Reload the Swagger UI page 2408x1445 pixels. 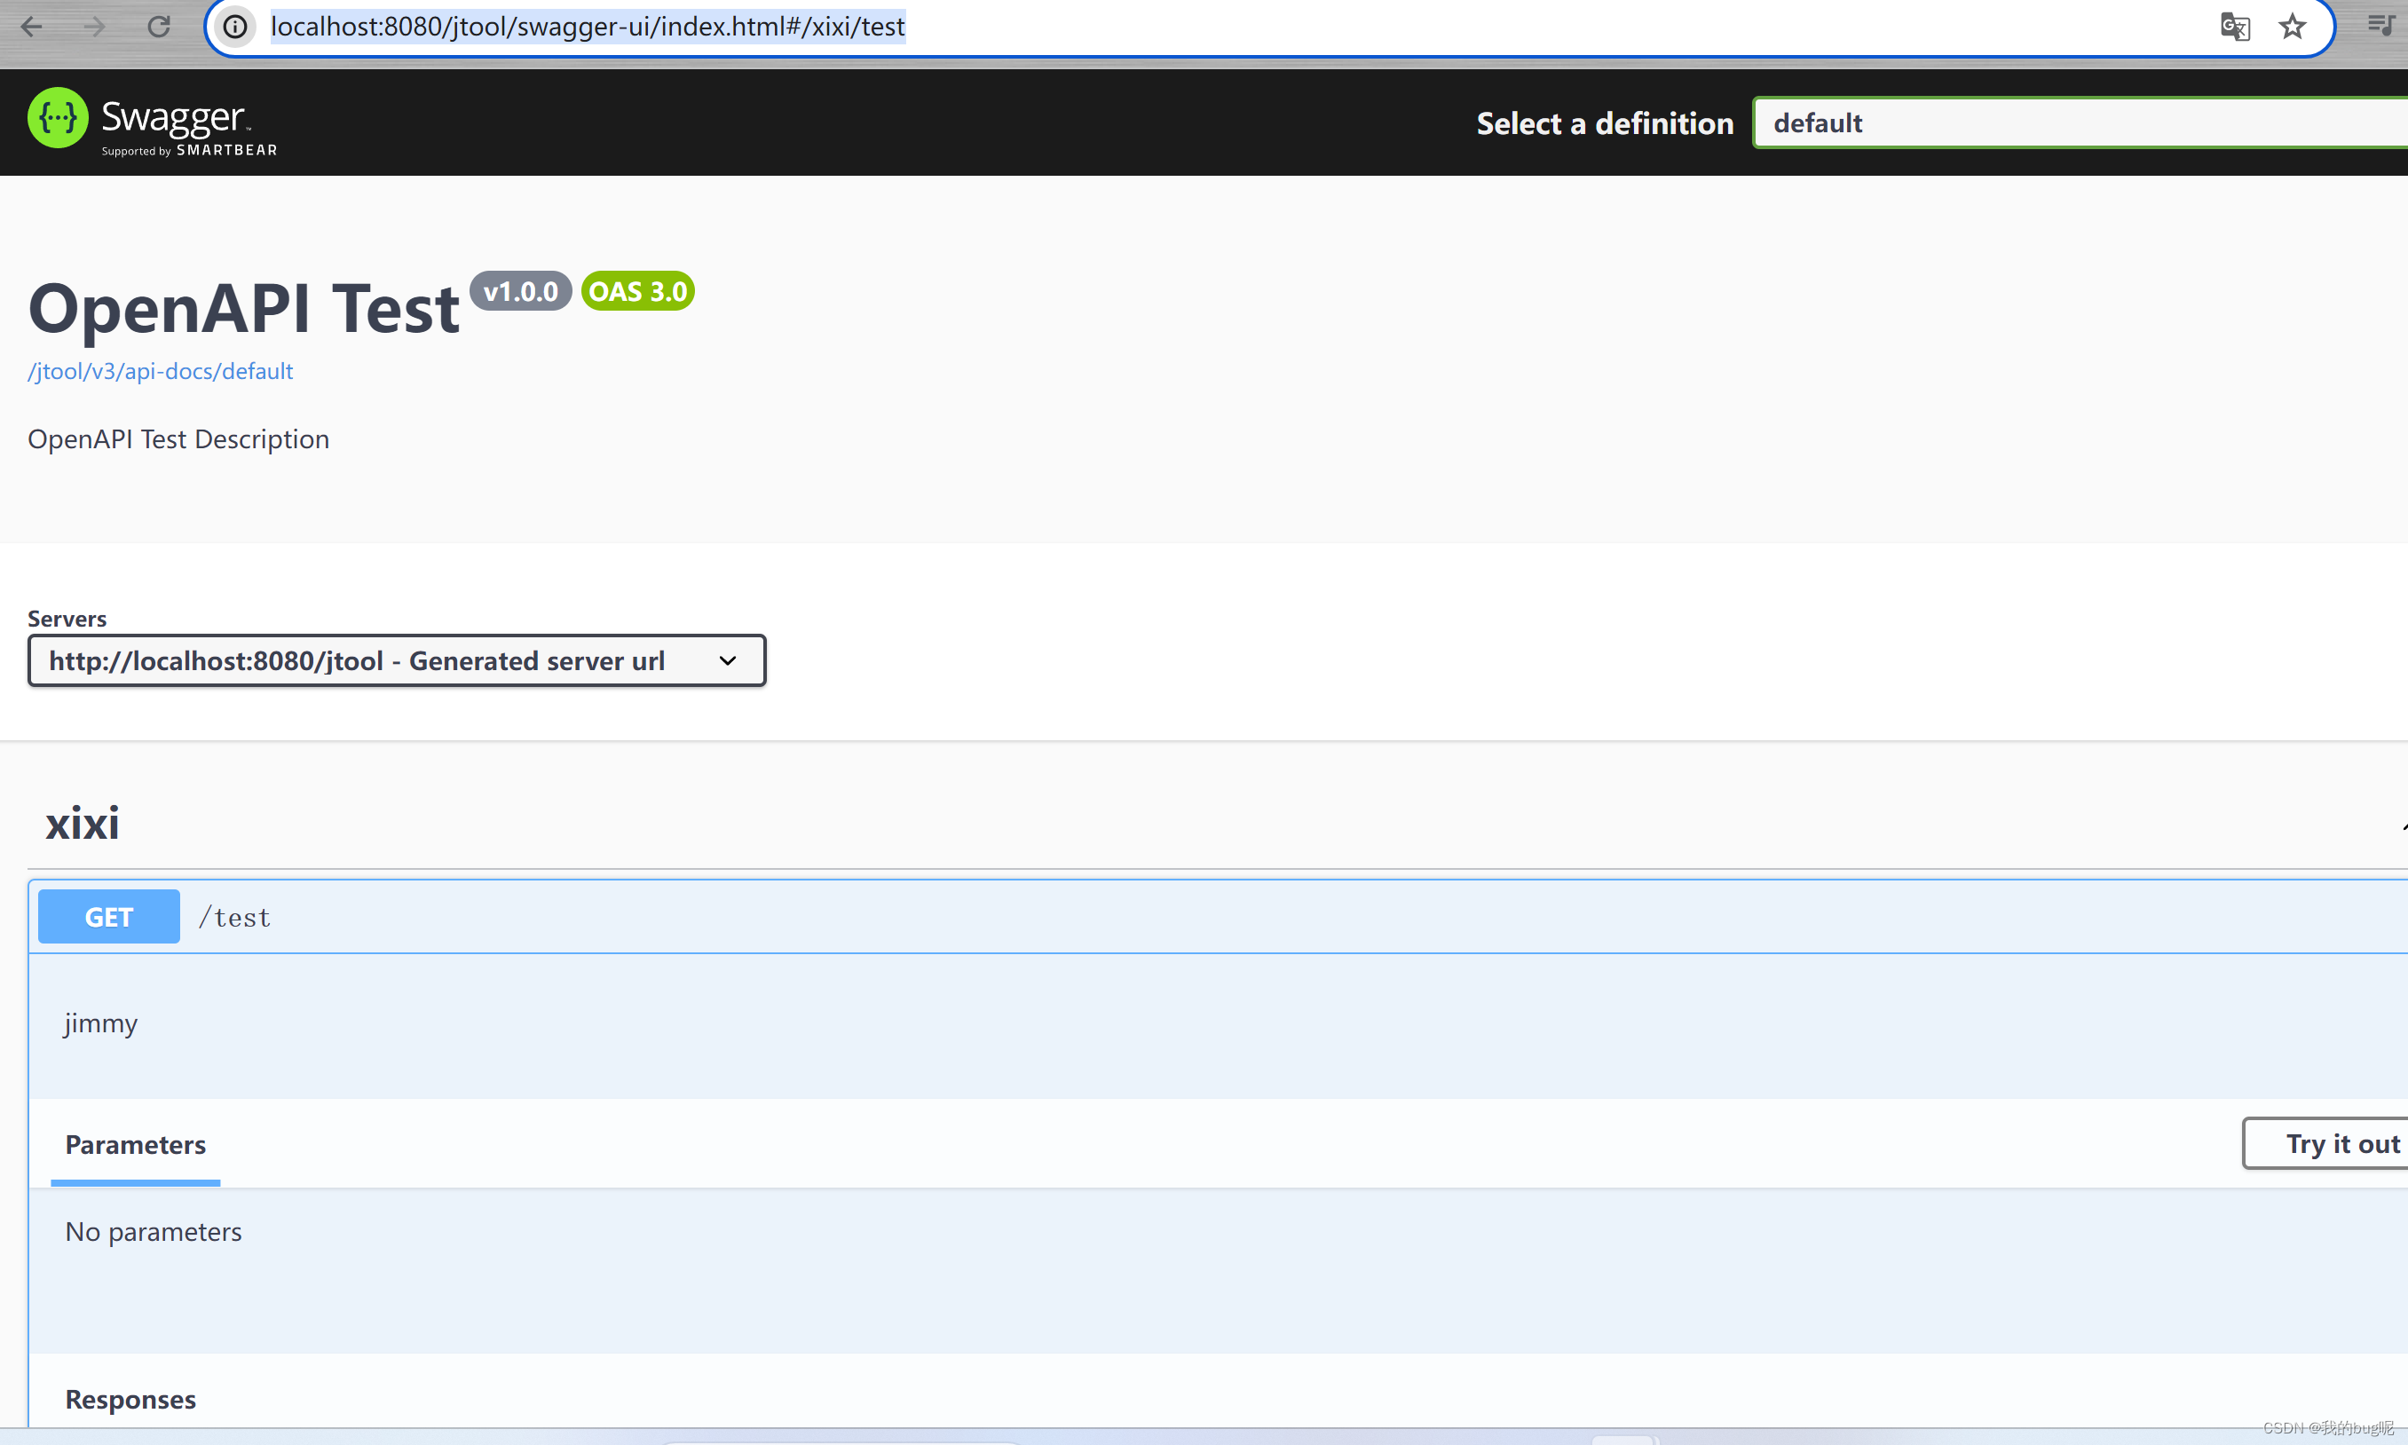pos(159,27)
